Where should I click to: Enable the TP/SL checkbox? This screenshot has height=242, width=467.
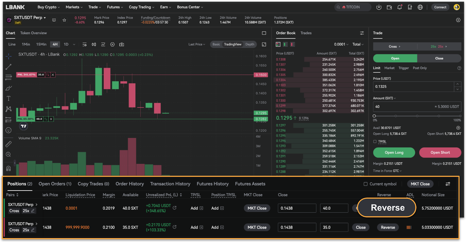coord(375,141)
